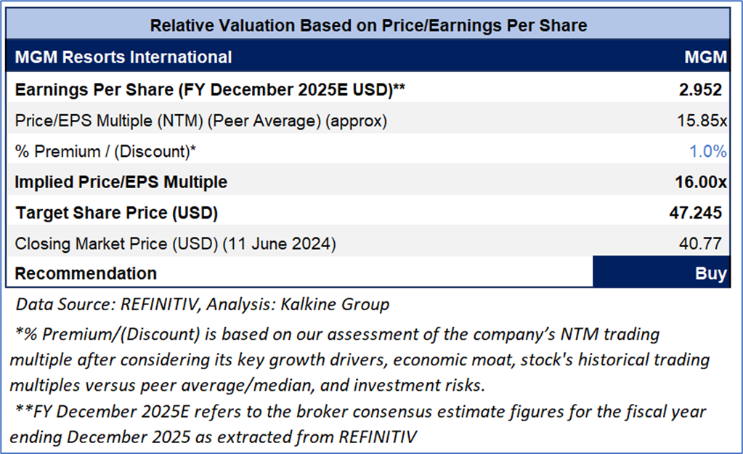Select the 'Price/EPS Multiple (NTM) (Peer Average)' row label

click(x=201, y=121)
